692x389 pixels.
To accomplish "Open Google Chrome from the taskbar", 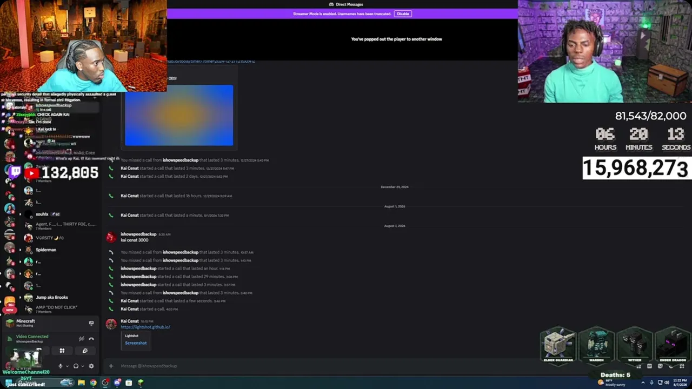I will [x=93, y=383].
